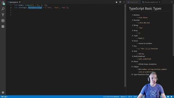Click line number 2 in gutter

[x=11, y=8]
